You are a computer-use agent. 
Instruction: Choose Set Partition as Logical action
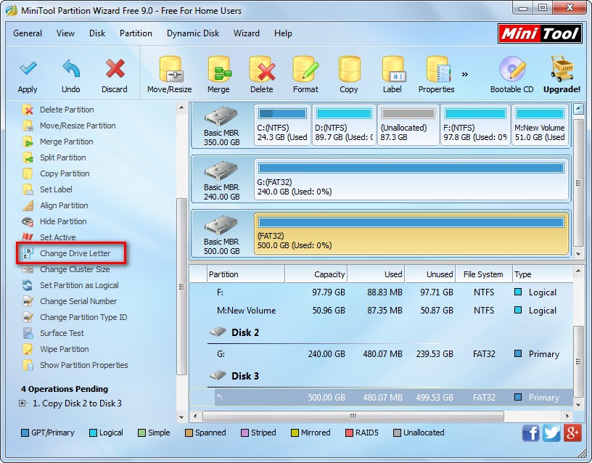point(79,285)
